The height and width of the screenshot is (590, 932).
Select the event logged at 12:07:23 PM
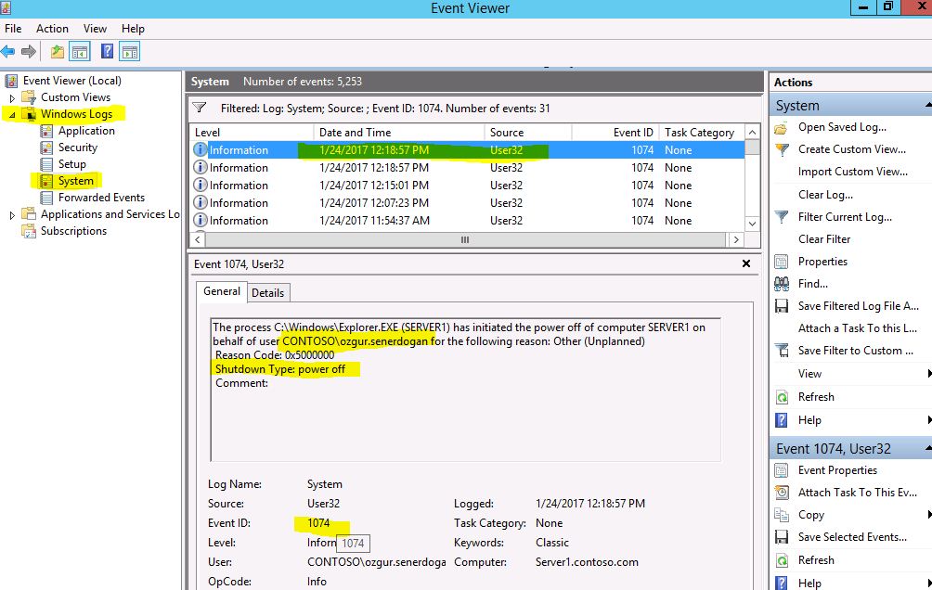click(x=467, y=203)
